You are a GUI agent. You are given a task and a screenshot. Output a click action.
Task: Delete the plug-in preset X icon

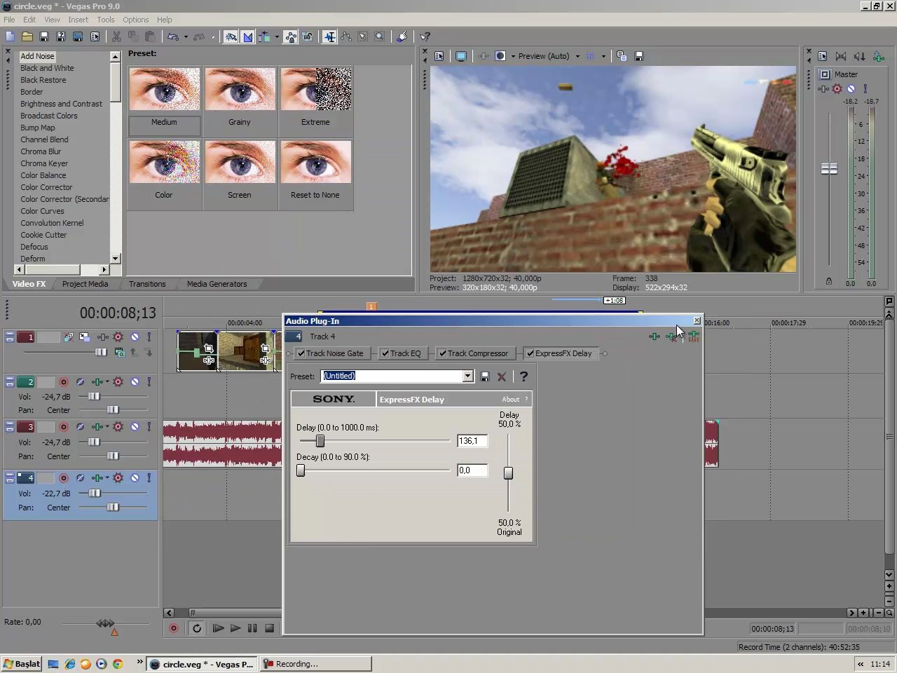pyautogui.click(x=502, y=376)
